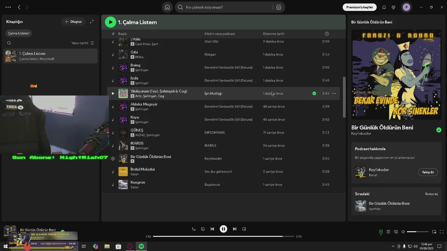The image size is (447, 251).
Task: Open the Keyfekeder link in the track list
Action: (x=213, y=159)
